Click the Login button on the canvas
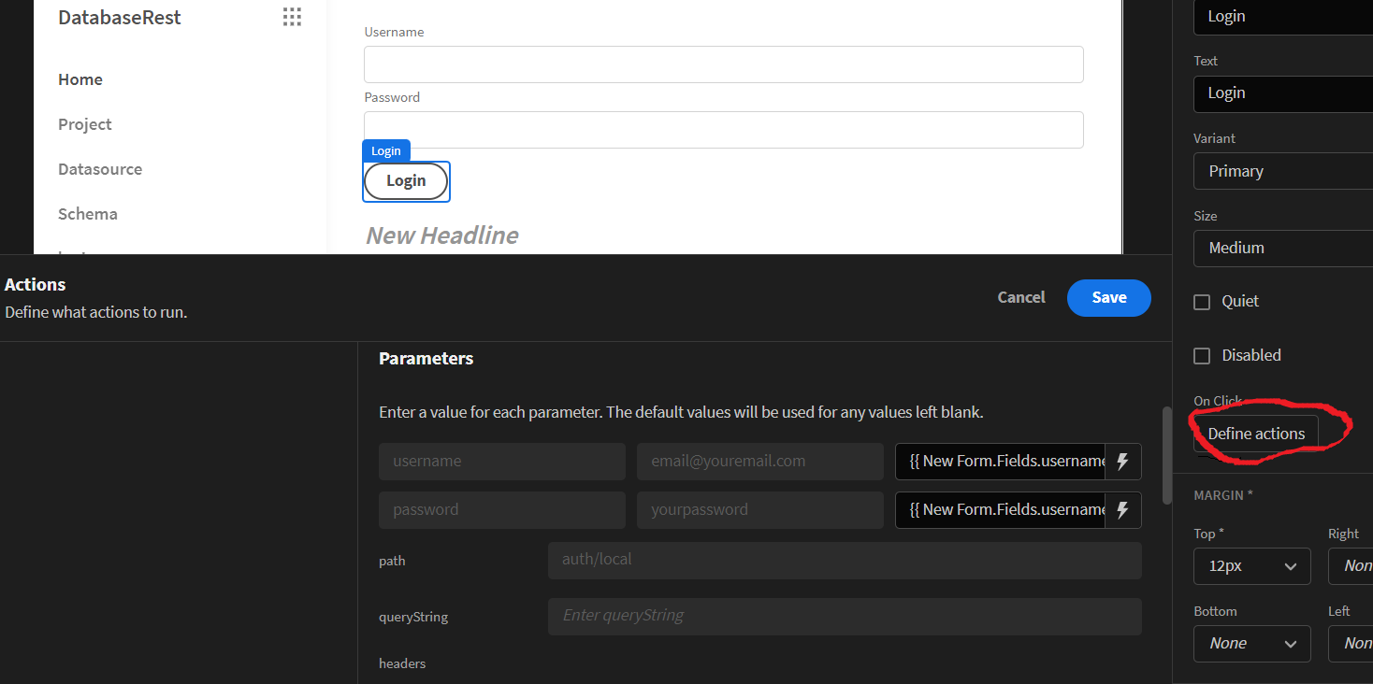Viewport: 1373px width, 684px height. [406, 180]
